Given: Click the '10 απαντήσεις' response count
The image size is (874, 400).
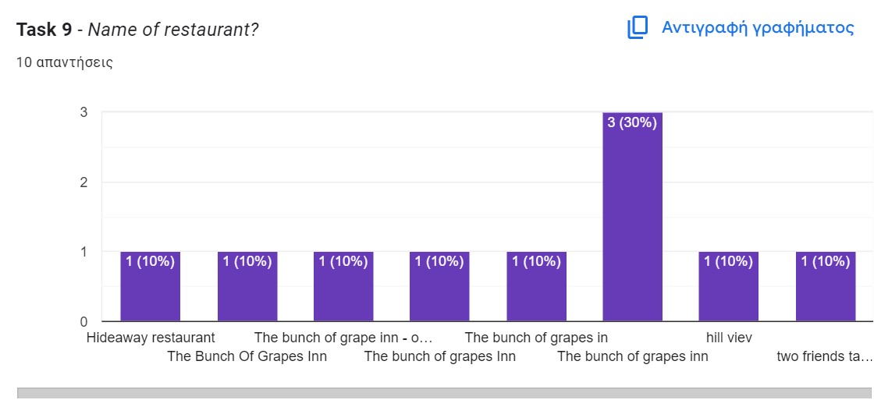Looking at the screenshot, I should [65, 62].
